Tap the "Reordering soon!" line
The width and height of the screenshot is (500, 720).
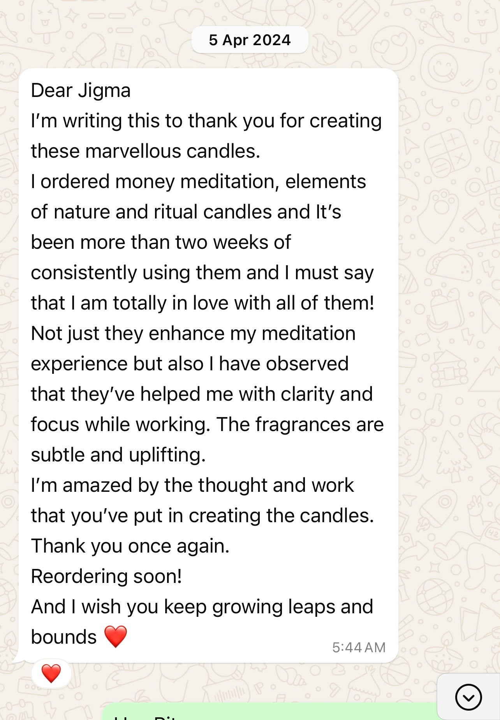coord(106,577)
